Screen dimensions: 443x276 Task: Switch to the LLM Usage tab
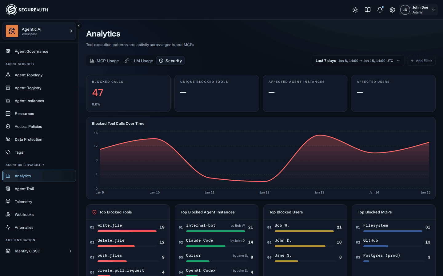tap(139, 61)
